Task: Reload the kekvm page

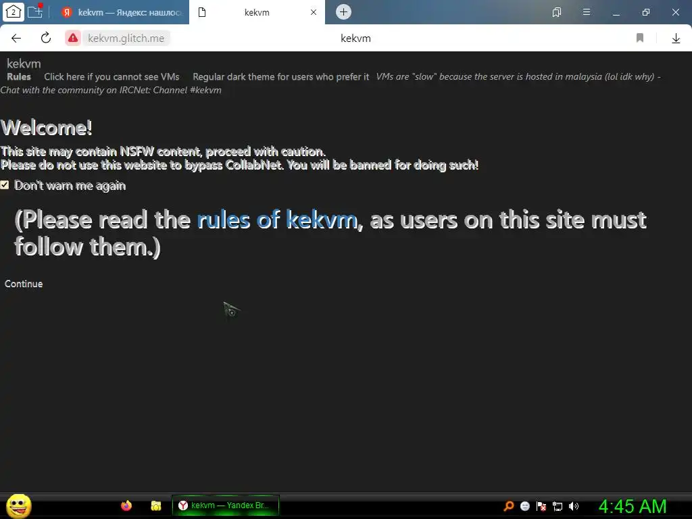Action: pos(46,38)
